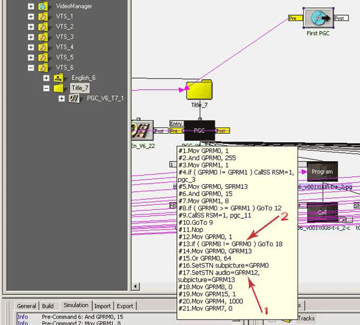Image resolution: width=360 pixels, height=325 pixels.
Task: Click the yellow Pre tag on PGC
Action: pyautogui.click(x=176, y=131)
